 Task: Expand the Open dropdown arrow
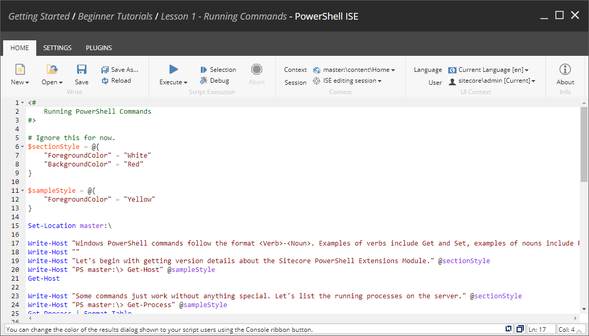tap(61, 83)
